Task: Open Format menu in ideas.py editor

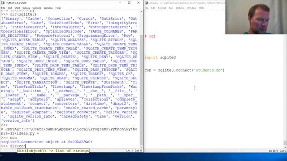Action: [162, 8]
